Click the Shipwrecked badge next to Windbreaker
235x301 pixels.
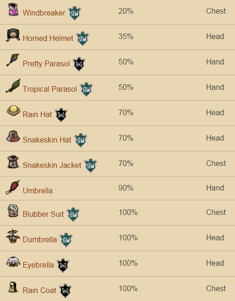(x=74, y=13)
